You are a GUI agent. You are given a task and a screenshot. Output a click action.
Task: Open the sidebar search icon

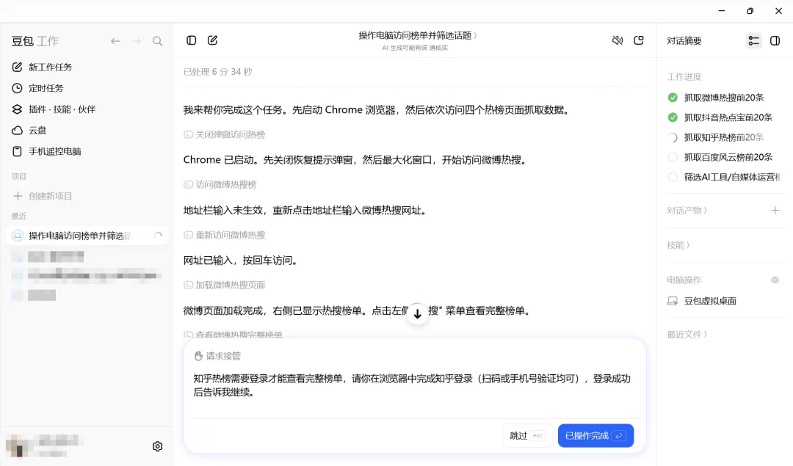tap(158, 41)
